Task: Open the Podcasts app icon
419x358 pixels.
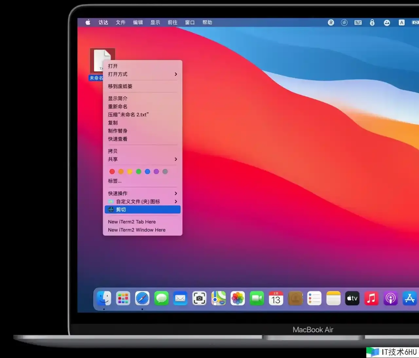Action: [x=390, y=298]
